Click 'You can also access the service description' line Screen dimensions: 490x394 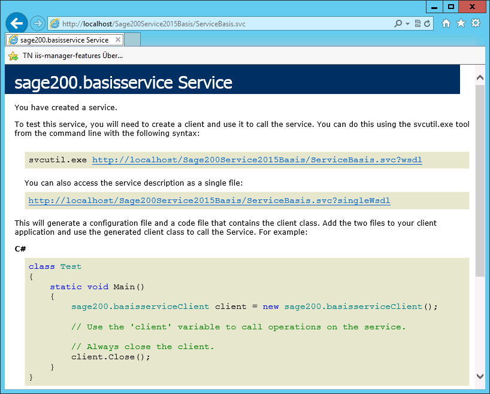click(x=134, y=183)
